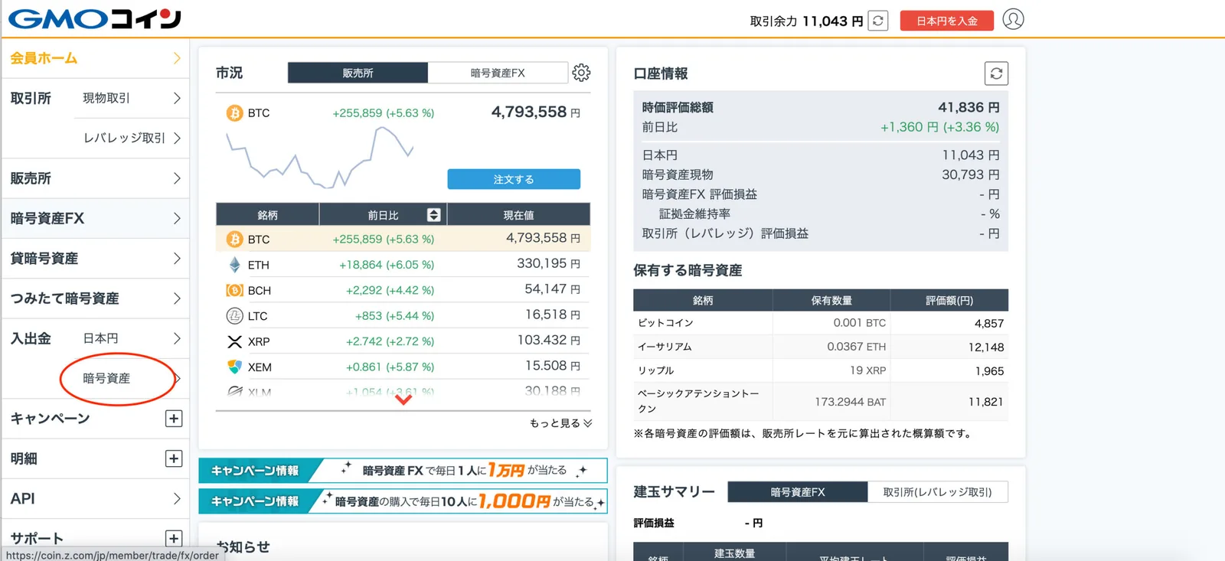
Task: Click the 保有数量 column header
Action: pos(831,301)
